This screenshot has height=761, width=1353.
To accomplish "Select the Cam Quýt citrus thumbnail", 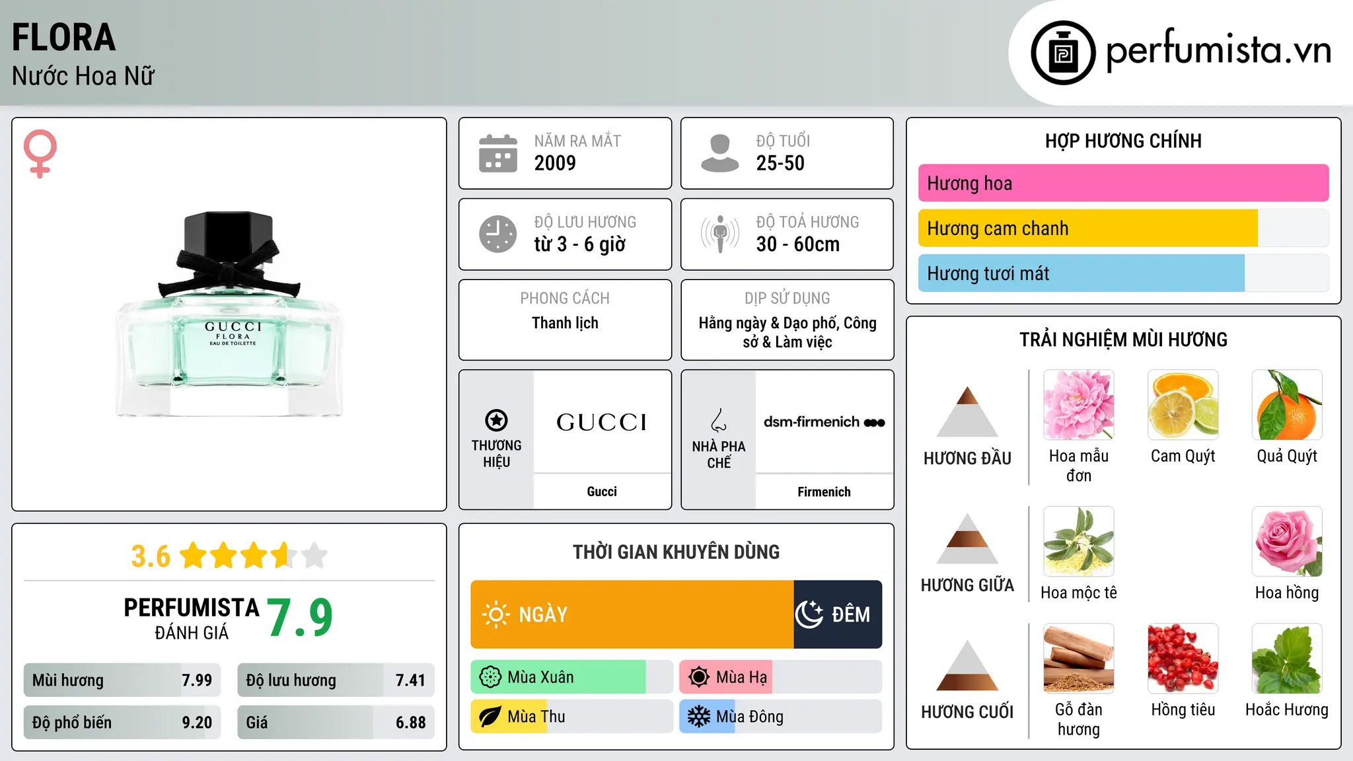I will point(1183,405).
